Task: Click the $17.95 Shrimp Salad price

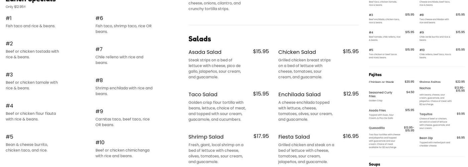Action: click(x=261, y=136)
